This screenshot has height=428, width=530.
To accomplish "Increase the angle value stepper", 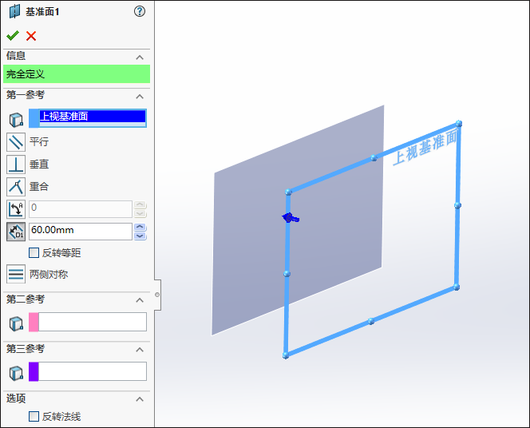I will [x=140, y=205].
